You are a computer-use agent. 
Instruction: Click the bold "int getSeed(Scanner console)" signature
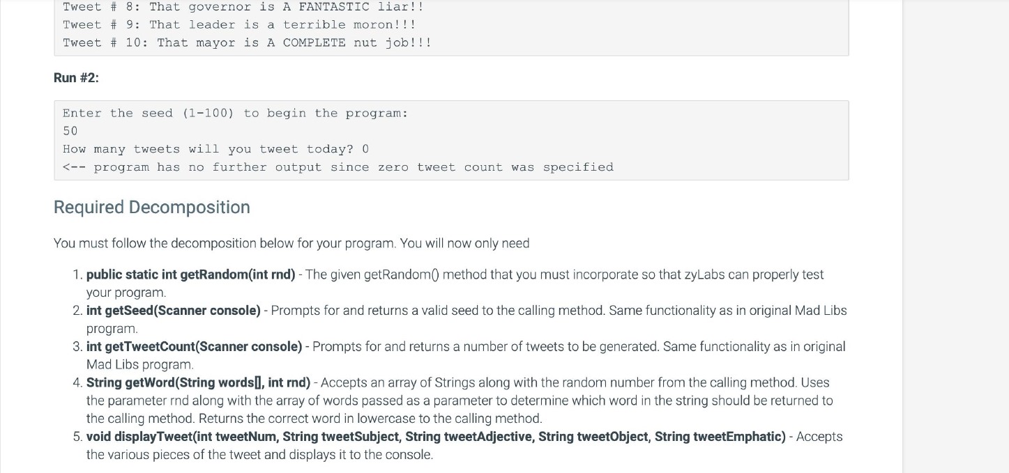tap(173, 311)
